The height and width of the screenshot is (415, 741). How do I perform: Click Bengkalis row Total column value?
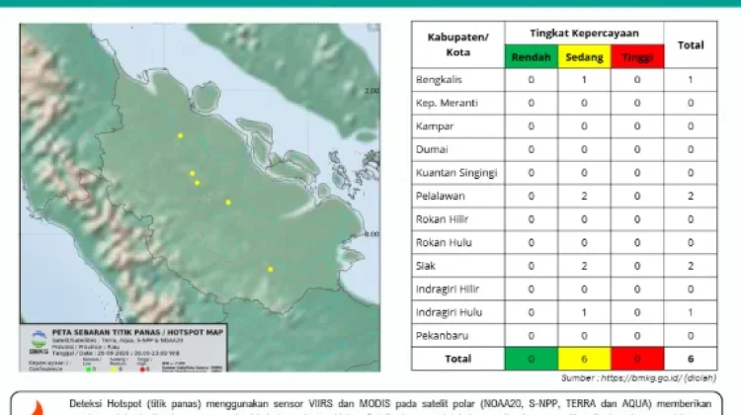(691, 80)
